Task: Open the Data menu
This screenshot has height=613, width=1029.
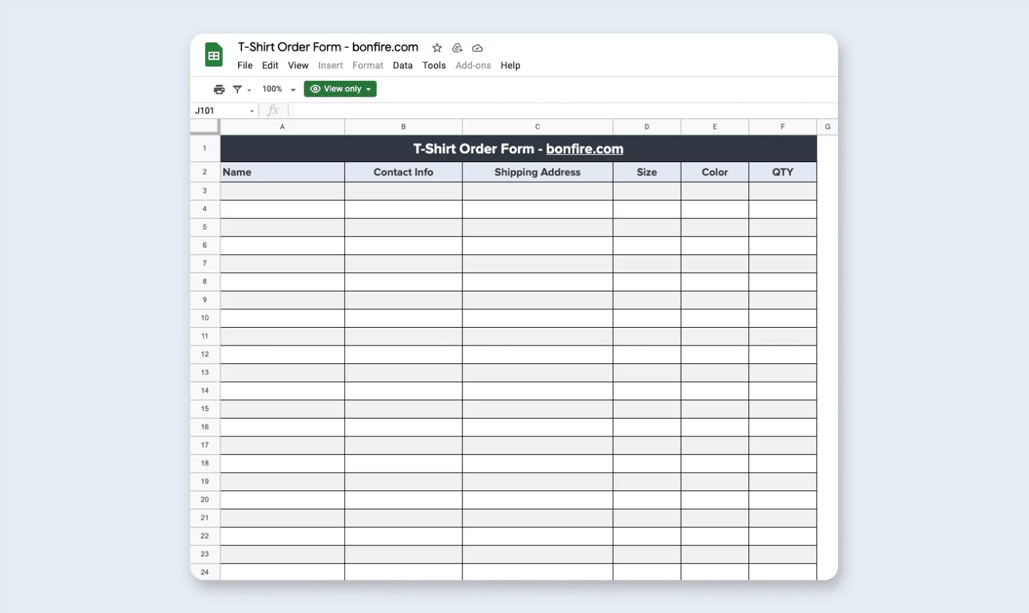Action: pos(402,65)
